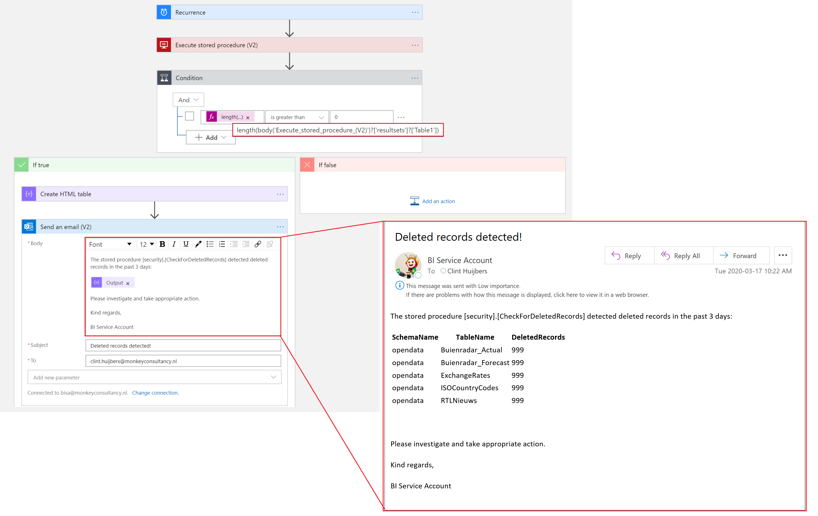Click the Forward button
This screenshot has height=516, width=818.
click(x=738, y=256)
